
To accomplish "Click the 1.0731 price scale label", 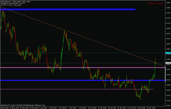I will (x=168, y=23).
